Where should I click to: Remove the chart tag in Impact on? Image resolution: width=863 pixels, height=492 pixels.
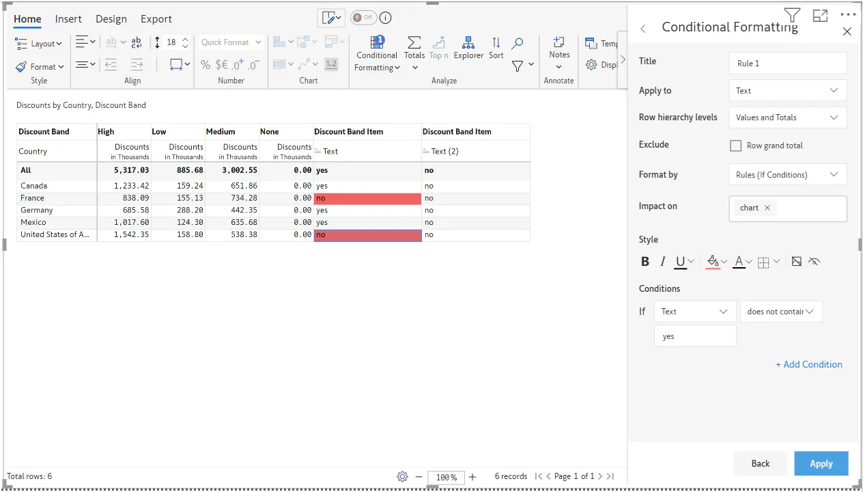(x=767, y=208)
